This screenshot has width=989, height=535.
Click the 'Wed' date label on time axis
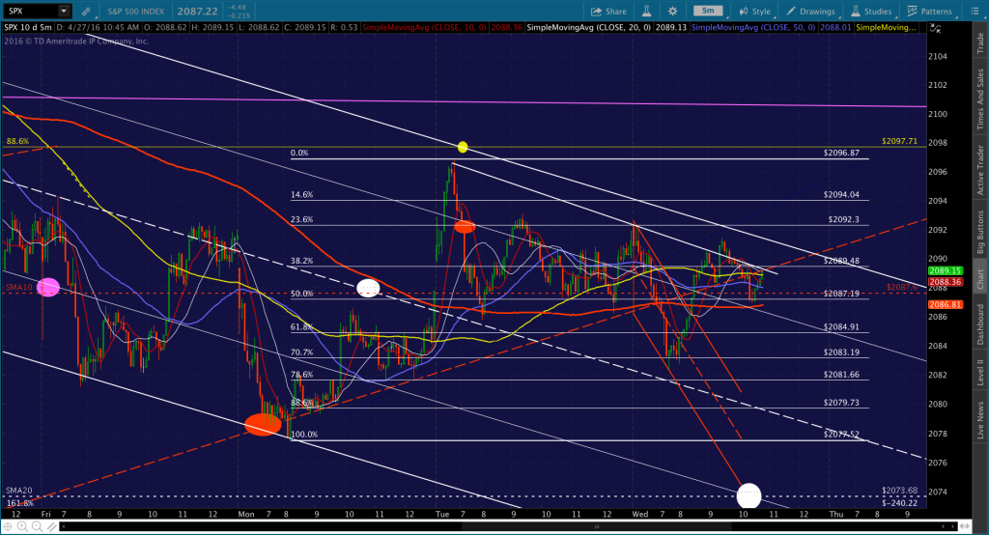point(640,514)
